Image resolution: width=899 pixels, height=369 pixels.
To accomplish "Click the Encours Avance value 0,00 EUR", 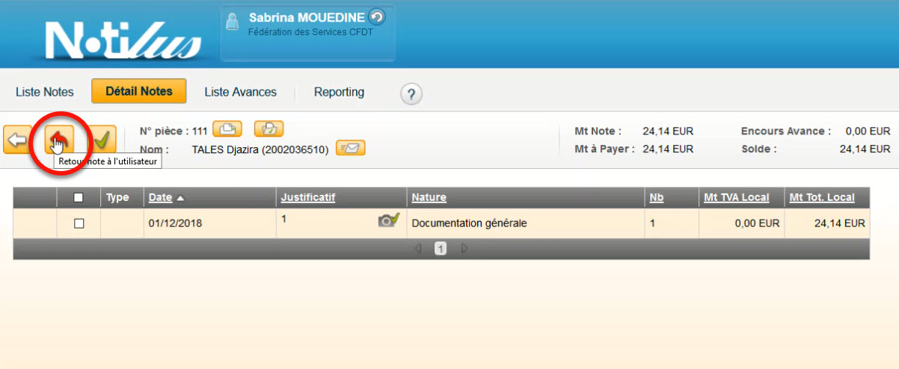I will [x=868, y=131].
